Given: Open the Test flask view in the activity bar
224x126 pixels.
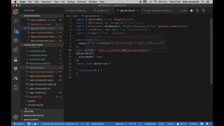Looking at the screenshot, I should (15, 59).
